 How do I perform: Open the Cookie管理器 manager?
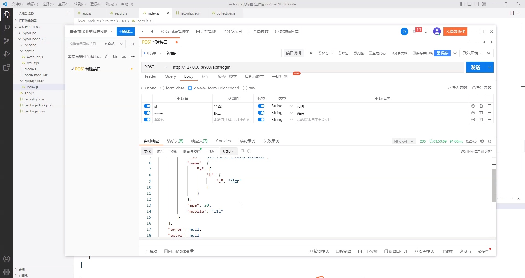click(x=176, y=31)
